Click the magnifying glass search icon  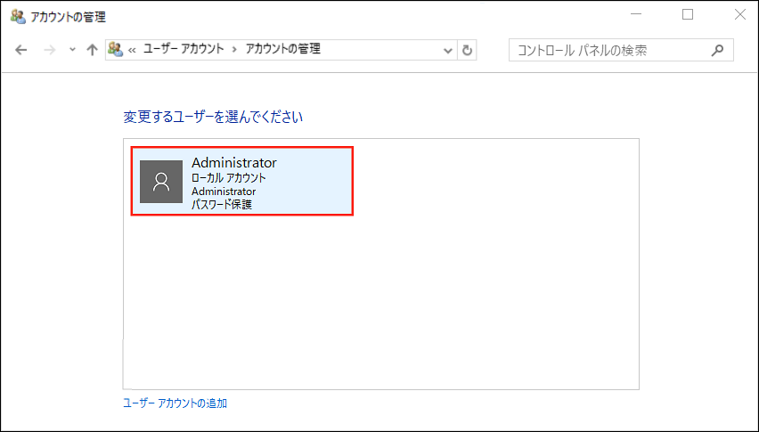718,50
